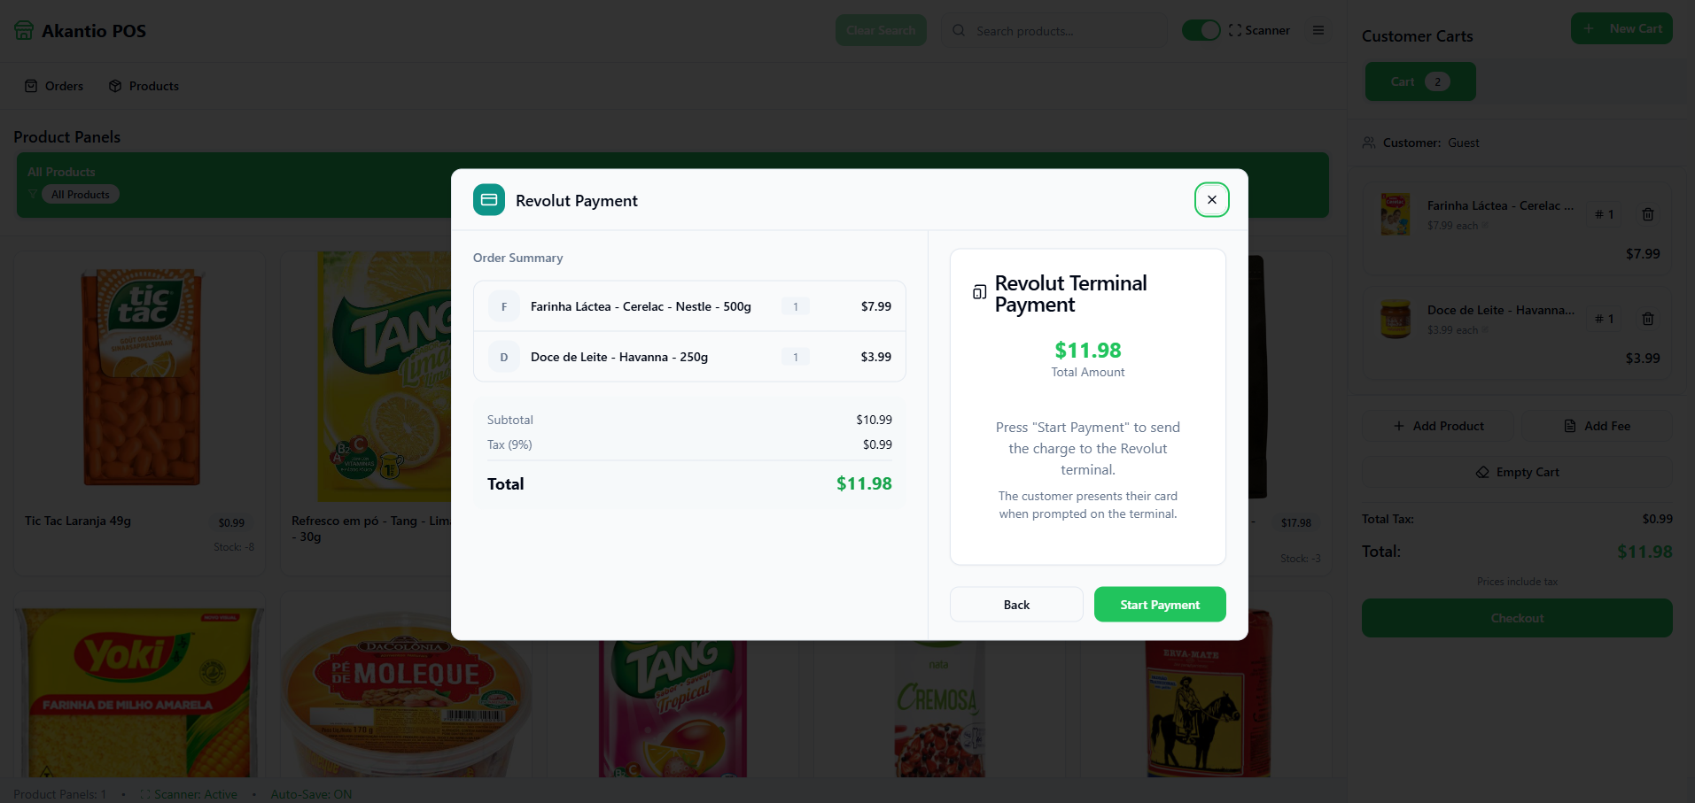Image resolution: width=1695 pixels, height=803 pixels.
Task: Go back from the payment dialog
Action: [x=1016, y=605]
